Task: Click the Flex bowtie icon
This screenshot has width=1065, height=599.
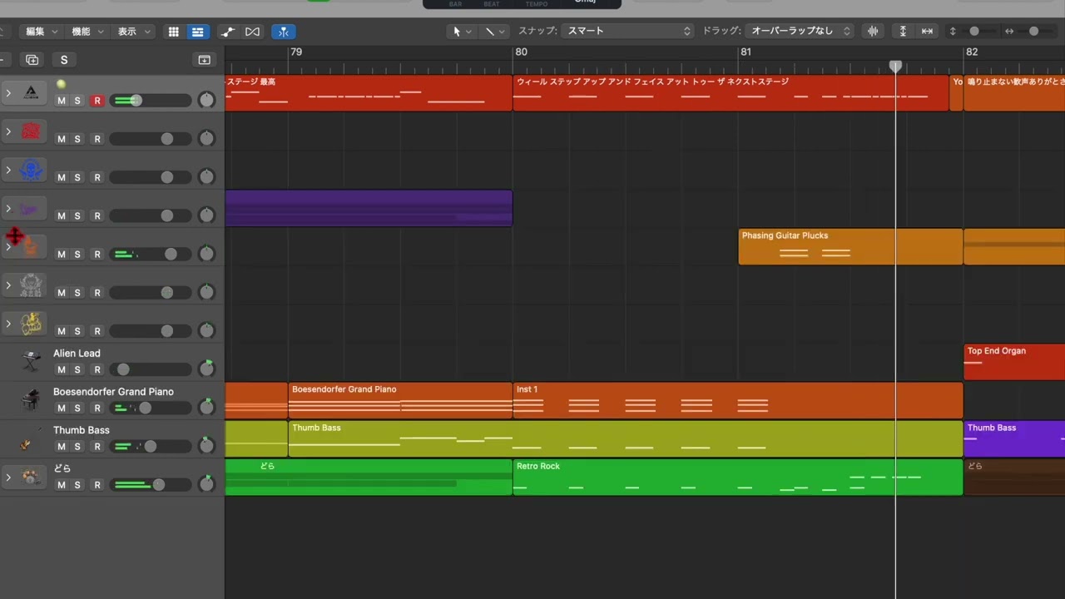Action: pyautogui.click(x=252, y=32)
